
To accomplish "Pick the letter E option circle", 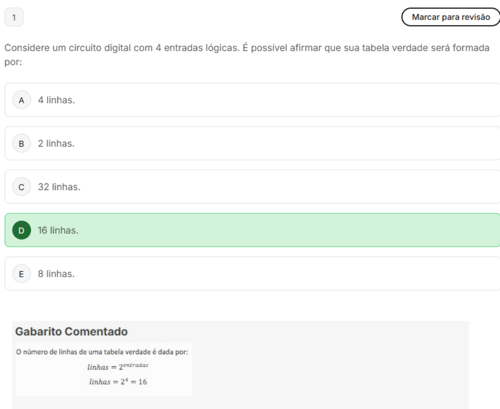I will (x=21, y=274).
